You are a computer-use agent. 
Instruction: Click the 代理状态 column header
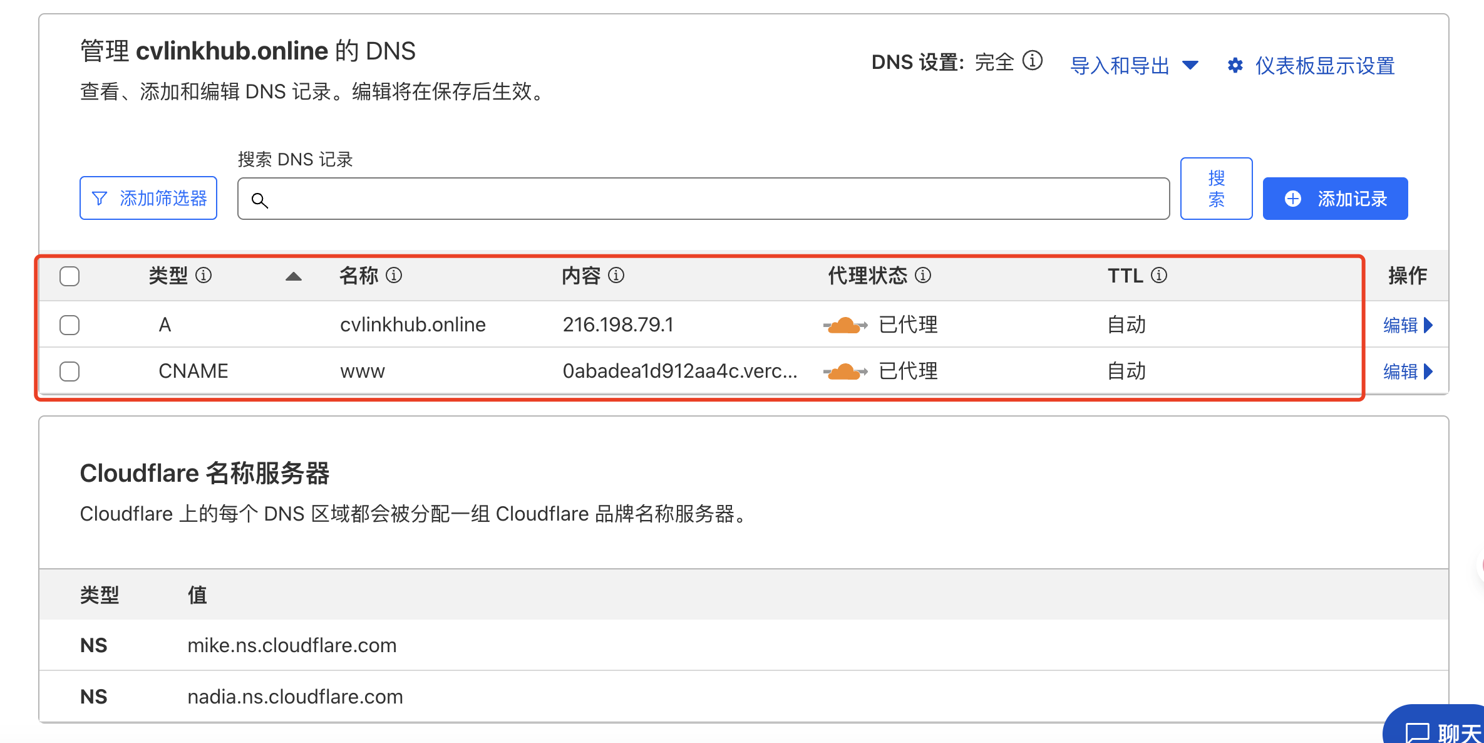coord(868,275)
